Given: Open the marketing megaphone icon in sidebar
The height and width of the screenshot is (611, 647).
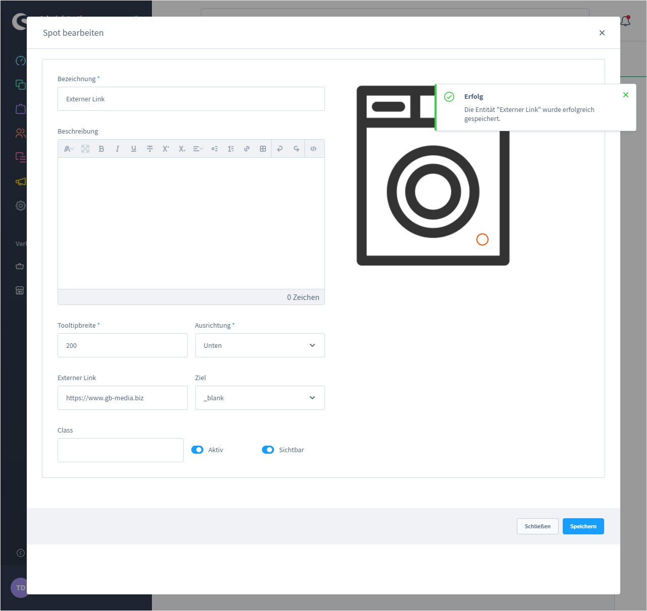Looking at the screenshot, I should [20, 181].
